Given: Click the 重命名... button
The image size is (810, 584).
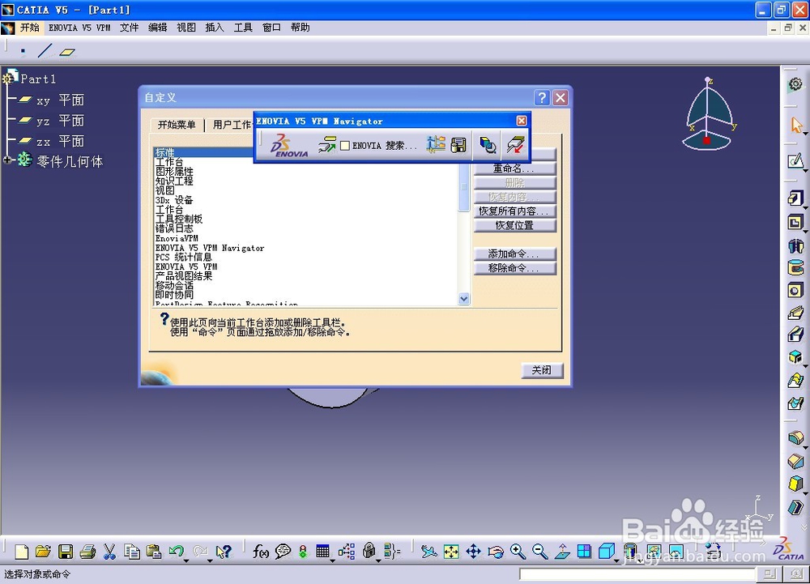Looking at the screenshot, I should pyautogui.click(x=514, y=168).
